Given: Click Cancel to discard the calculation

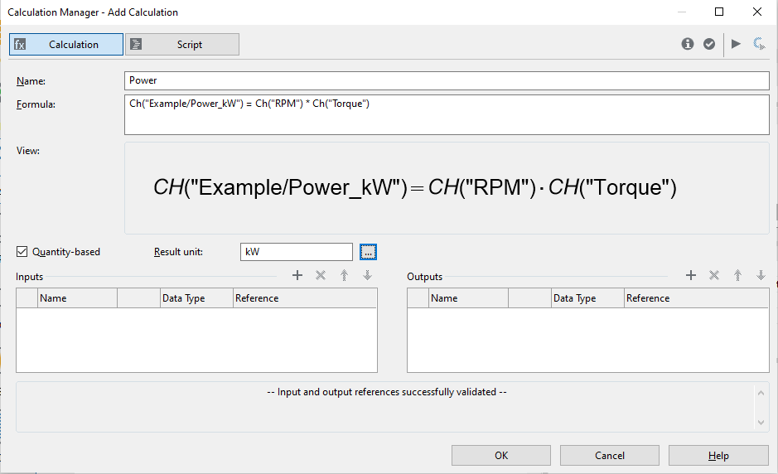Looking at the screenshot, I should 610,455.
